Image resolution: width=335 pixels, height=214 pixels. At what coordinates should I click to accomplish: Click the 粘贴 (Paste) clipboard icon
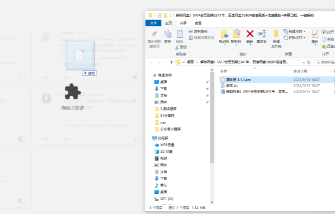(180, 34)
